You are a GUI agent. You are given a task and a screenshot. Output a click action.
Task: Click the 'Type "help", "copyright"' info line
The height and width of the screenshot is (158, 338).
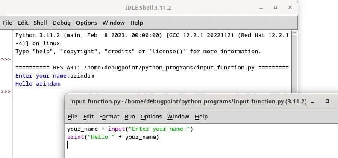138,52
